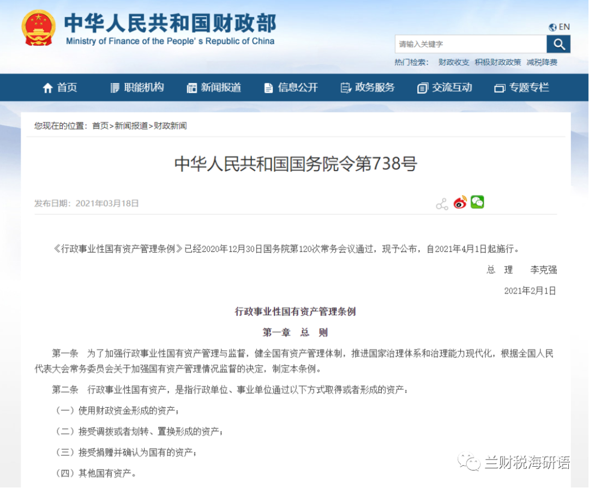Open the 信息公开 menu

coord(298,88)
